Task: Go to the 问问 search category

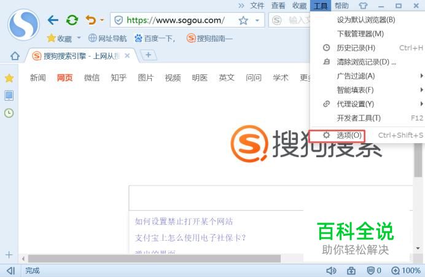Action: click(254, 78)
